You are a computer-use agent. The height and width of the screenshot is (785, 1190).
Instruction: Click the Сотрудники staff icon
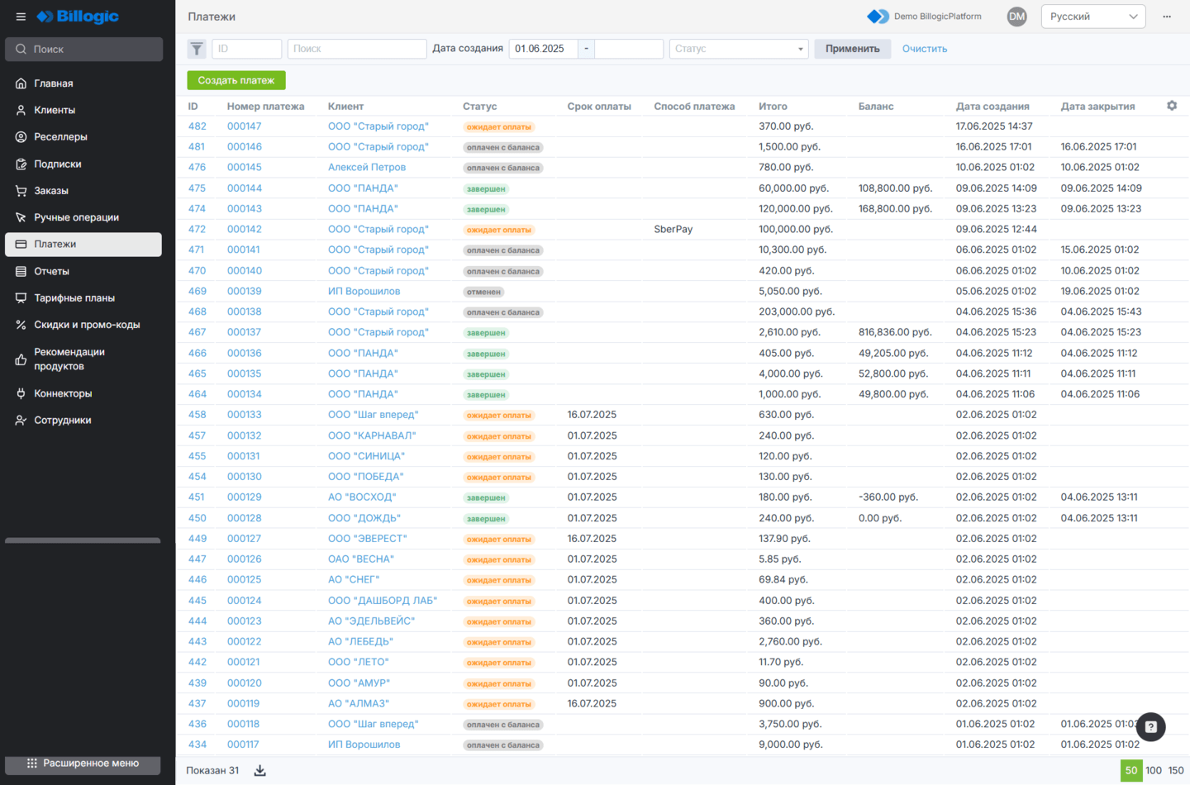point(21,421)
